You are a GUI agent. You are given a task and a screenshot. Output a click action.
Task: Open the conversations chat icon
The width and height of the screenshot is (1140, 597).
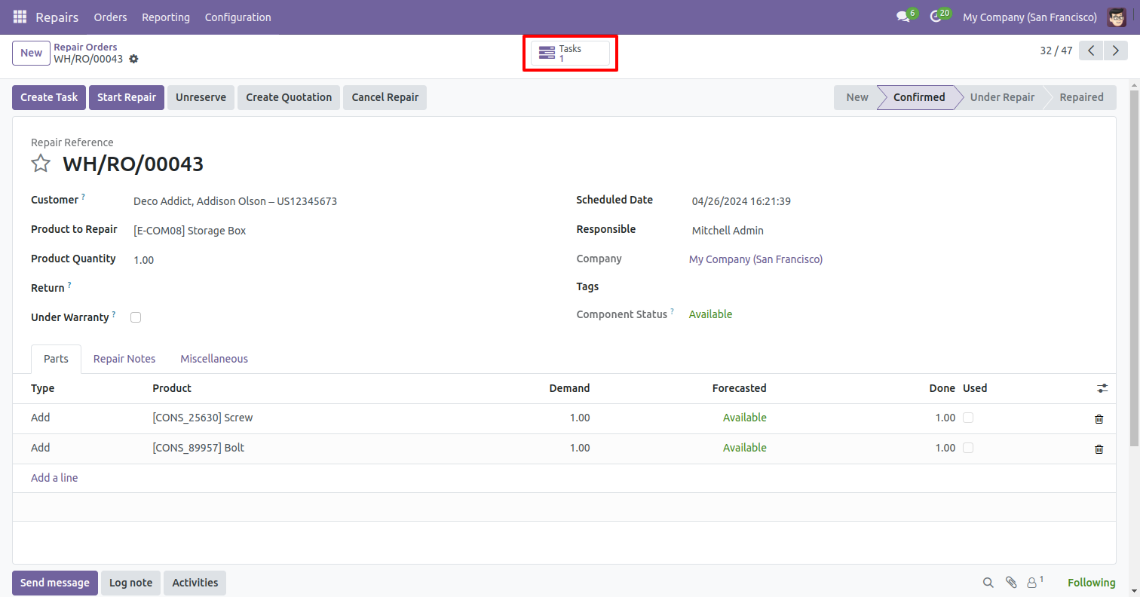[x=902, y=17]
